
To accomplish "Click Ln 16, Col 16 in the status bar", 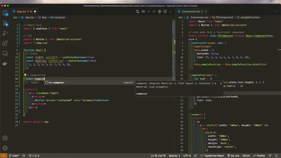I will pyautogui.click(x=158, y=156).
